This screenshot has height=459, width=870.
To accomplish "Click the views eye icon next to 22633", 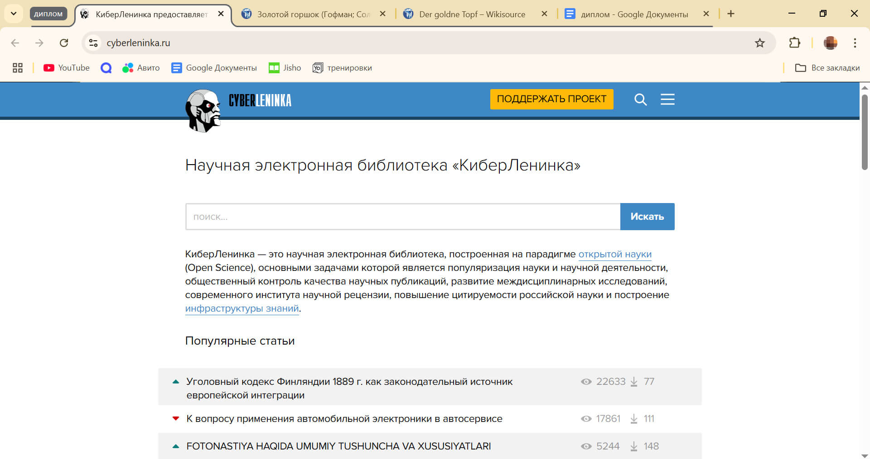I will tap(586, 382).
